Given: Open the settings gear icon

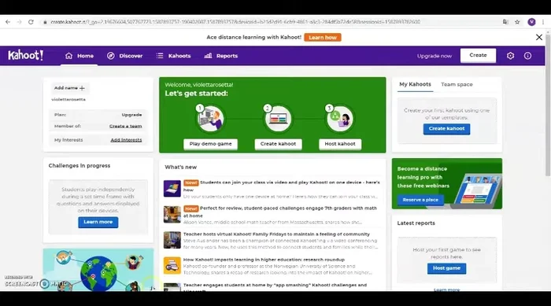Looking at the screenshot, I should (x=510, y=56).
